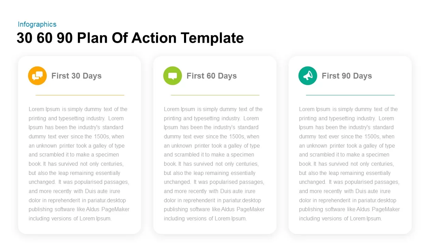Click the teal megaphone icon

click(x=308, y=76)
